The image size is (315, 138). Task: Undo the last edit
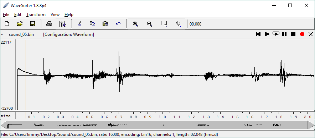[x=118, y=24]
